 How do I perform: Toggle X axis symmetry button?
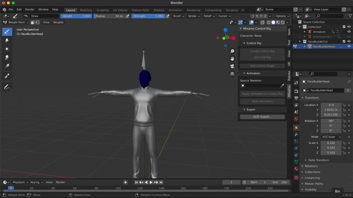257,16
